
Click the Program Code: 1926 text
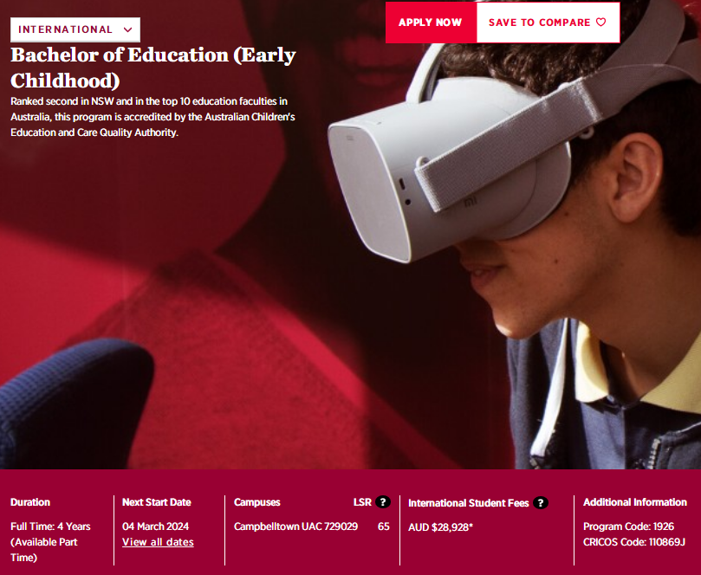point(628,527)
